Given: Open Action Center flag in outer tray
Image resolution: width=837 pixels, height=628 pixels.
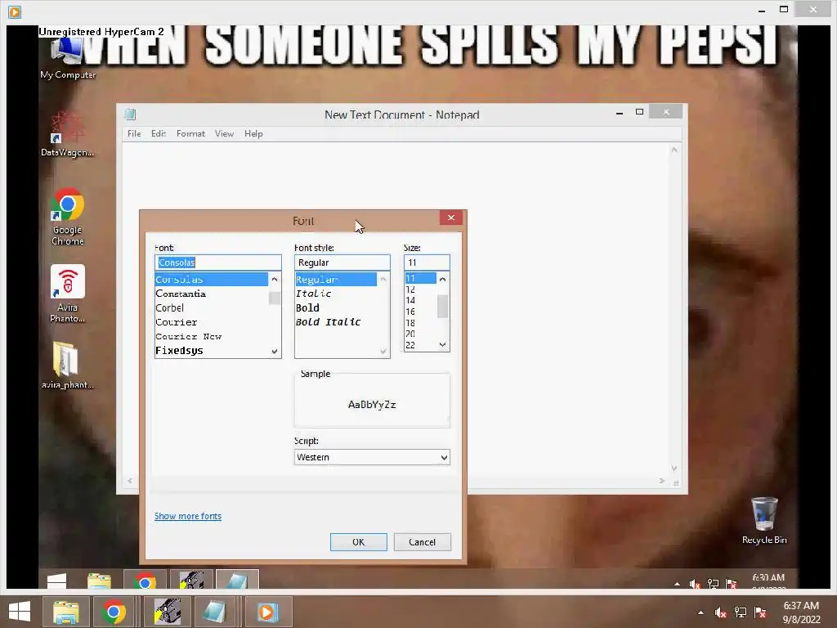Looking at the screenshot, I should tap(760, 612).
